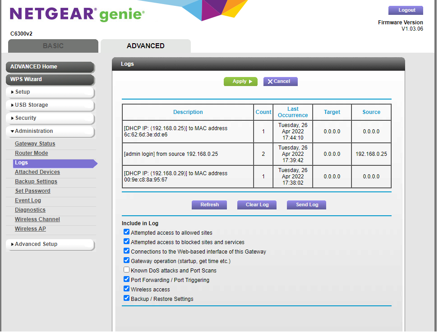443x336 pixels.
Task: Collapse the Administration section
Action: pos(50,131)
